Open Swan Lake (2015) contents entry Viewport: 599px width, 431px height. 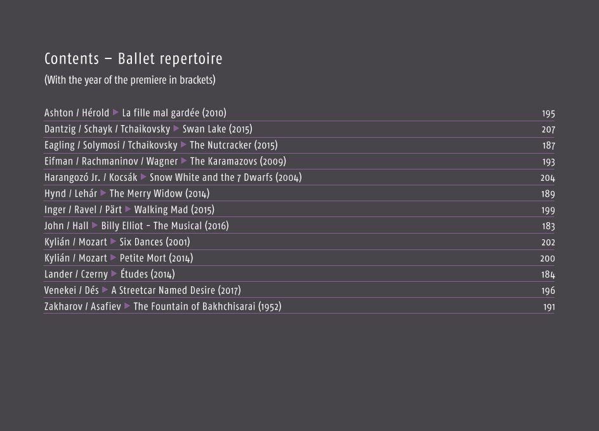[299, 129]
